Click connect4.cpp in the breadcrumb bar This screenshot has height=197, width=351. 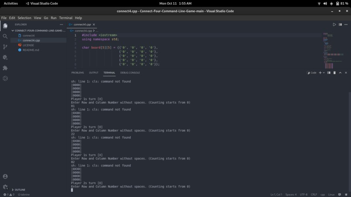83,30
